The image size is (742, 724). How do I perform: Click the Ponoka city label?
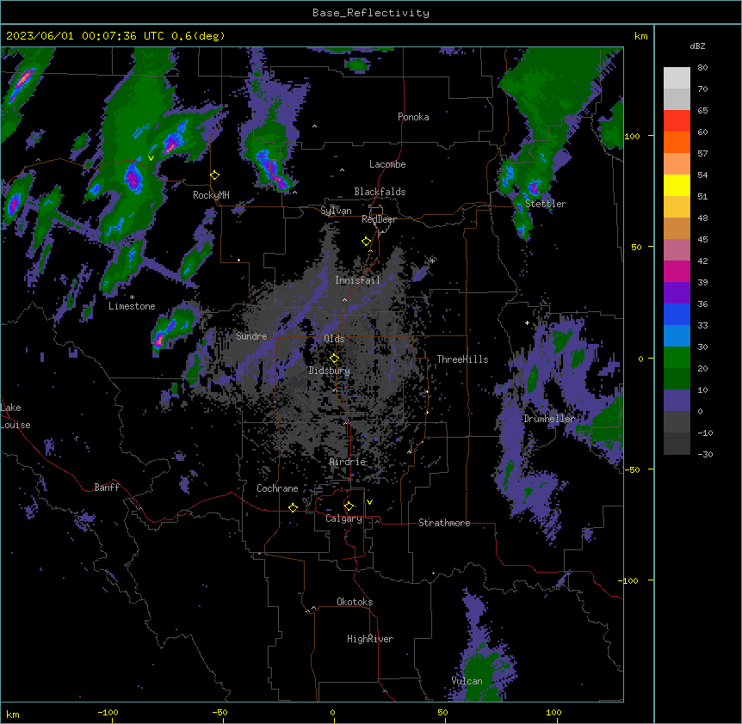click(x=413, y=117)
